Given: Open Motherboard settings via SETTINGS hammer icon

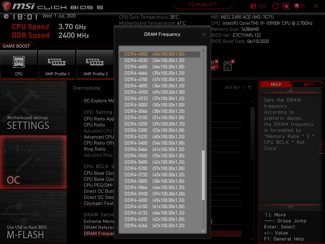Looking at the screenshot, I should pyautogui.click(x=33, y=108).
